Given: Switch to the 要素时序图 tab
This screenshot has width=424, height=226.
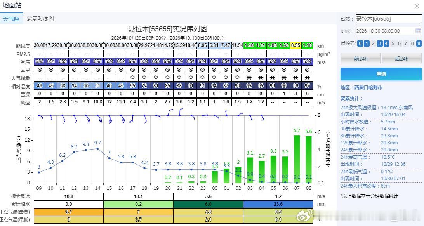Looking at the screenshot, I should (x=40, y=18).
